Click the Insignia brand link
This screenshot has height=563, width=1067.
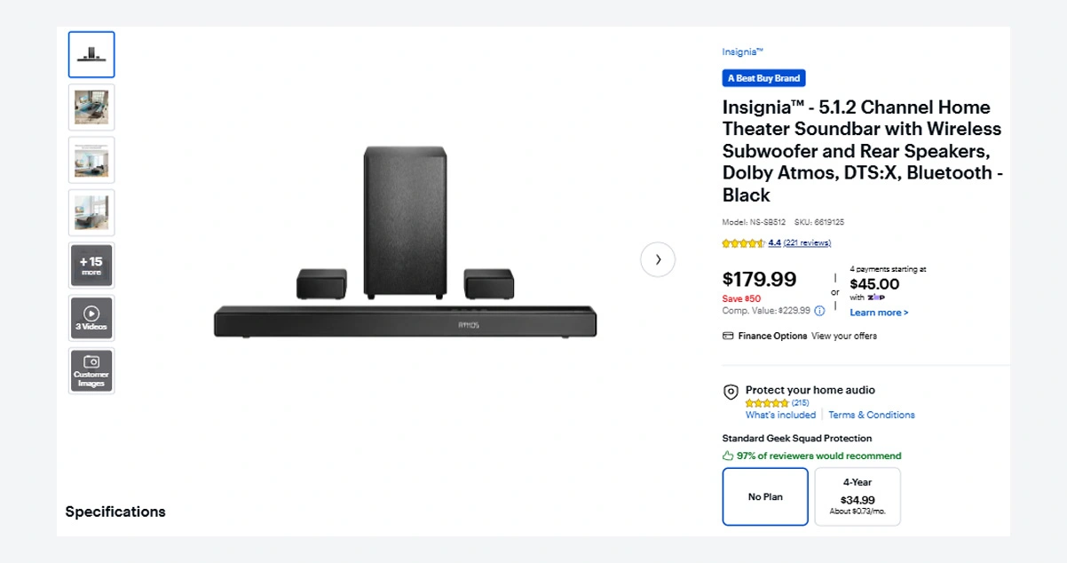pos(742,52)
